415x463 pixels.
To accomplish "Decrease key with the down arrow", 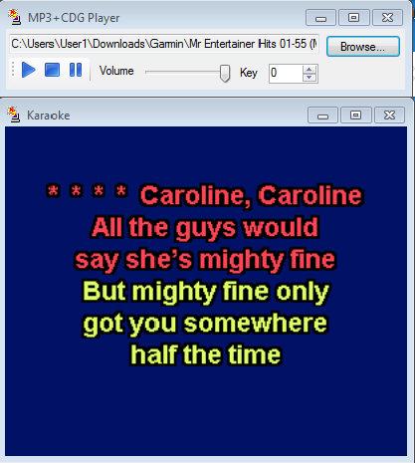I will click(x=310, y=78).
